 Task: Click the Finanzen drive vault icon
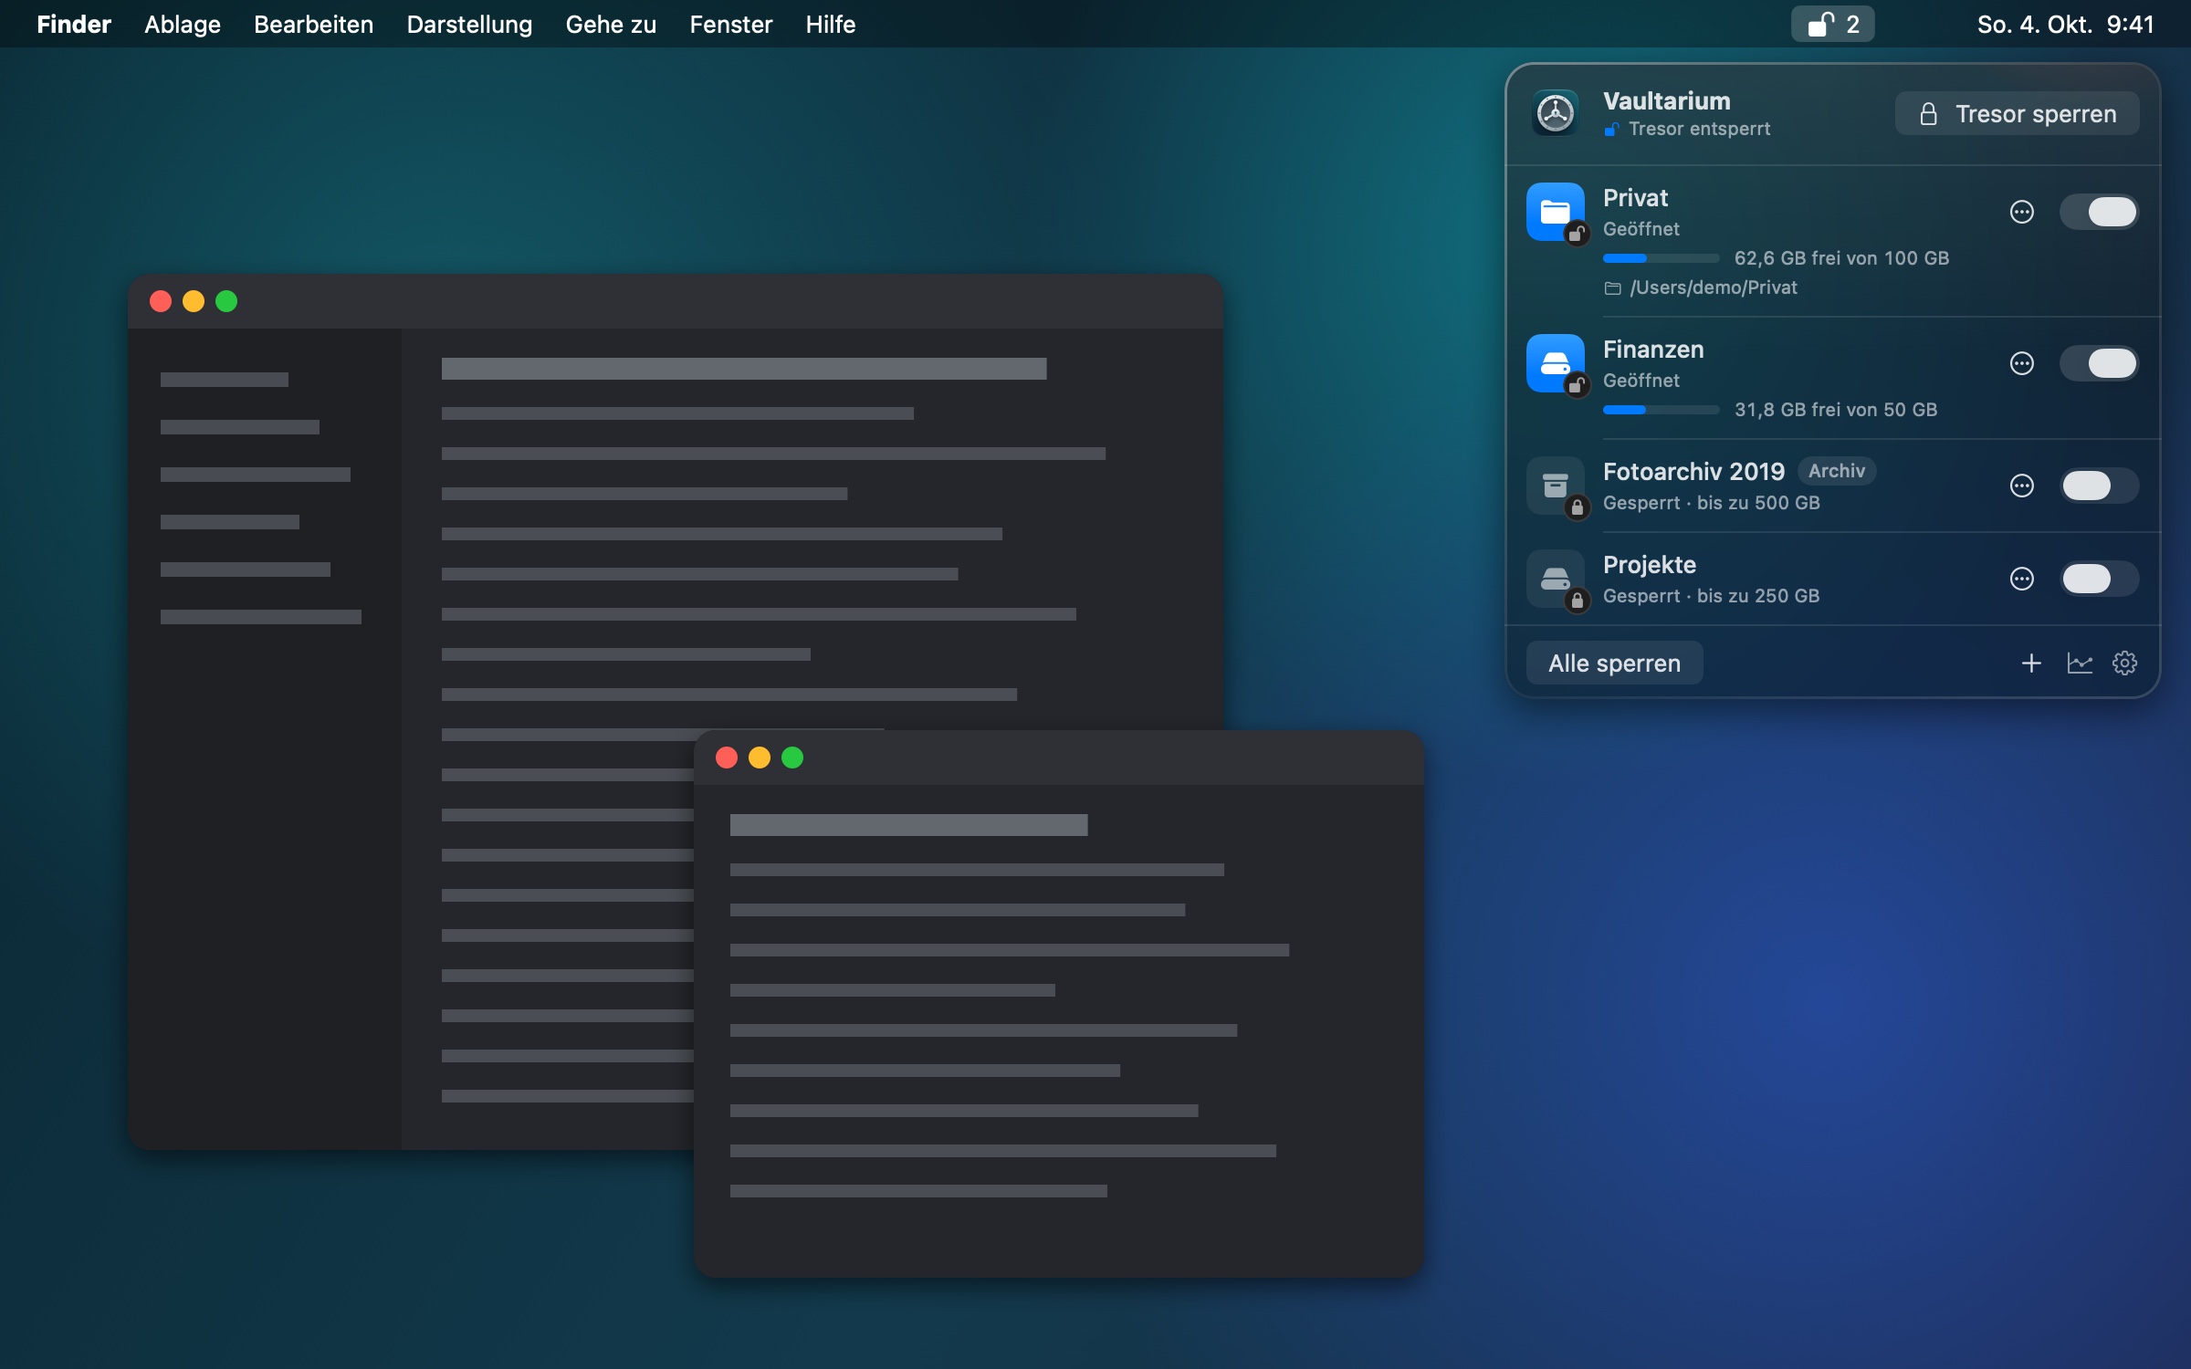tap(1556, 364)
